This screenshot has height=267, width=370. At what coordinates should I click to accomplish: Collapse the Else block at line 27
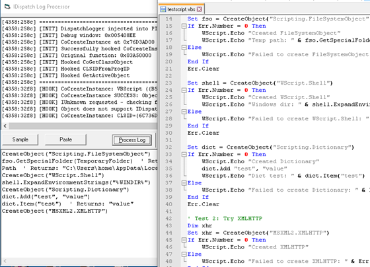click(184, 112)
